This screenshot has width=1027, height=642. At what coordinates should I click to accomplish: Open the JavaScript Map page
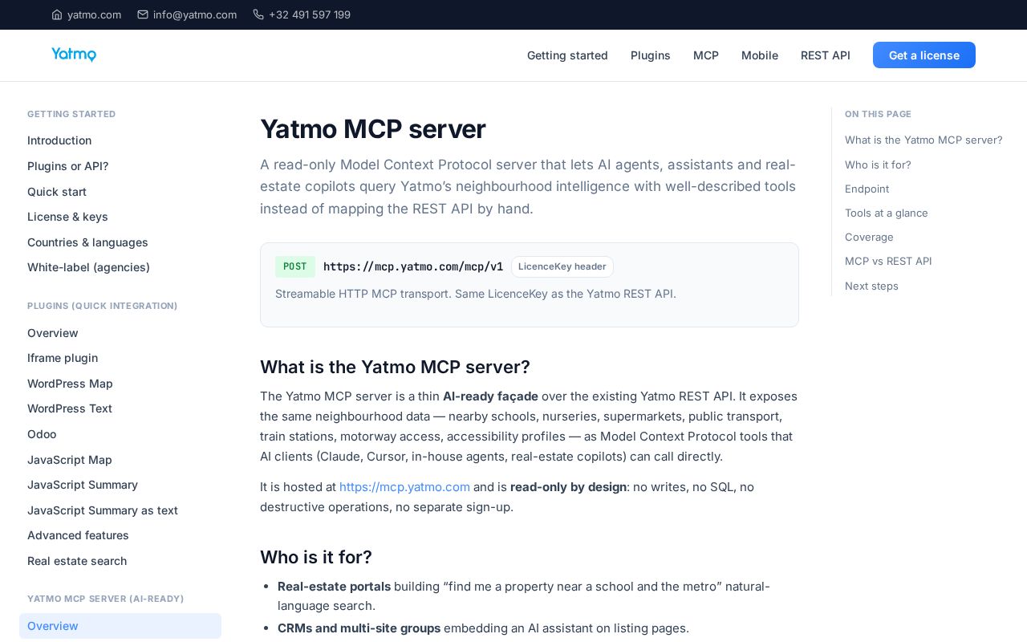click(x=70, y=460)
